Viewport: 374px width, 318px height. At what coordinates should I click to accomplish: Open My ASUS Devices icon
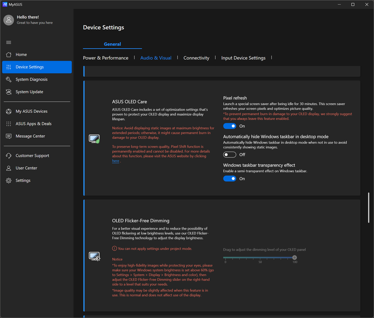pyautogui.click(x=8, y=111)
